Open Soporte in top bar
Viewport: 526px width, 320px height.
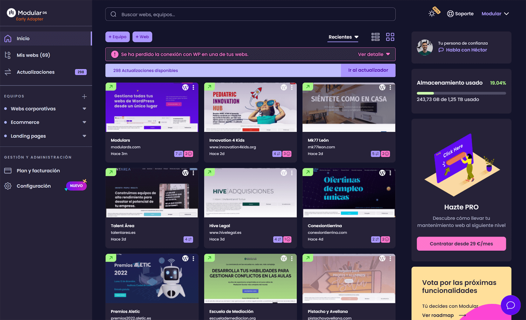pos(460,14)
